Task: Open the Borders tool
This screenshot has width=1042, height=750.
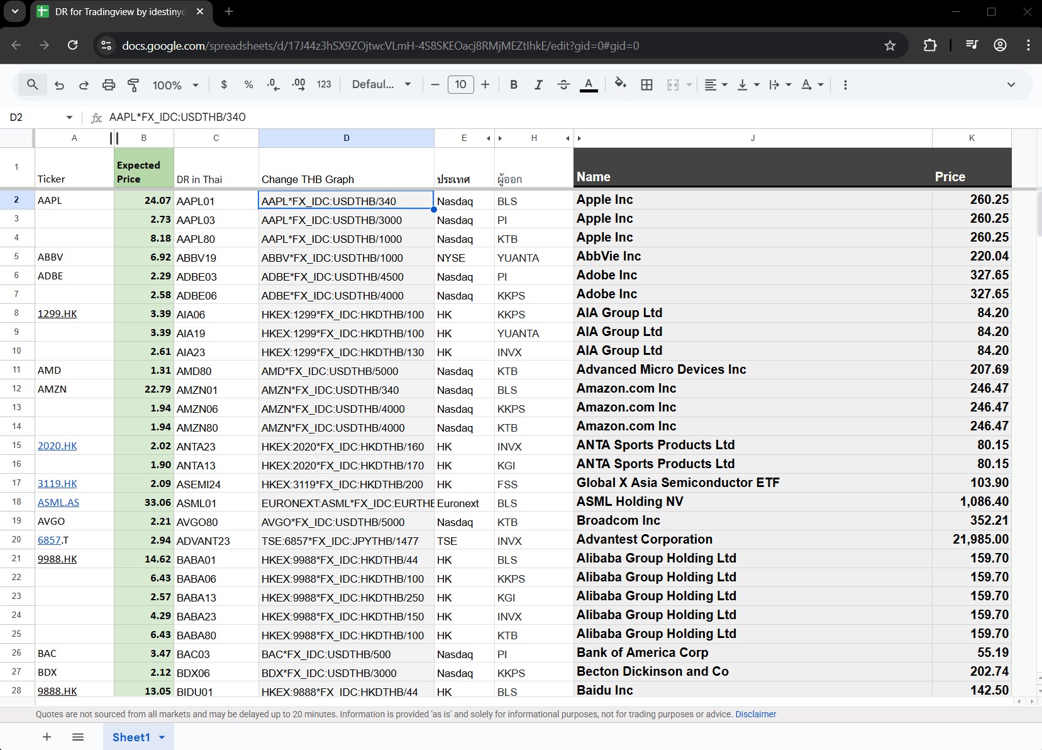Action: point(646,85)
